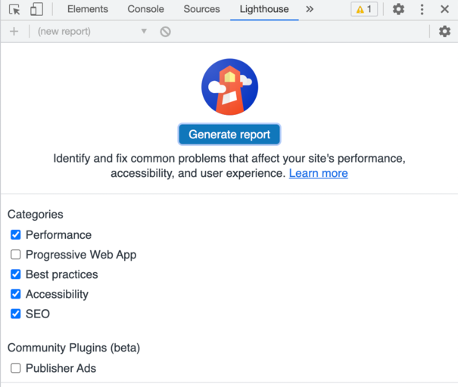The height and width of the screenshot is (387, 458).
Task: Click the warnings badge showing 1 issue
Action: click(364, 10)
